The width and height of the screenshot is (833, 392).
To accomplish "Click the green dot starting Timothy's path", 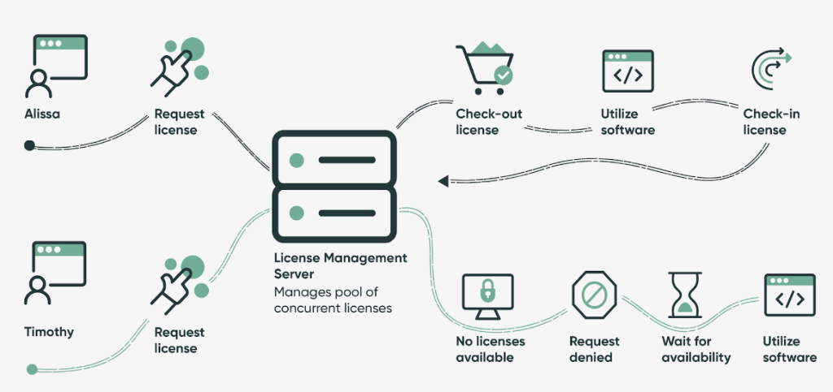I will point(32,369).
